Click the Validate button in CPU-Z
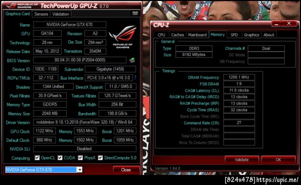 coord(242,160)
